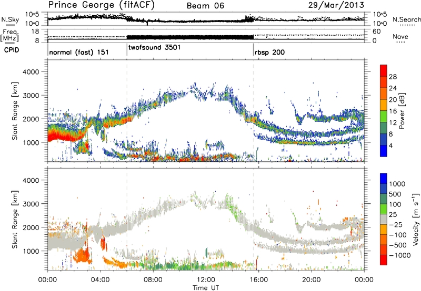Click the "4000" tick of the power panel
The height and width of the screenshot is (291, 421).
(x=31, y=72)
